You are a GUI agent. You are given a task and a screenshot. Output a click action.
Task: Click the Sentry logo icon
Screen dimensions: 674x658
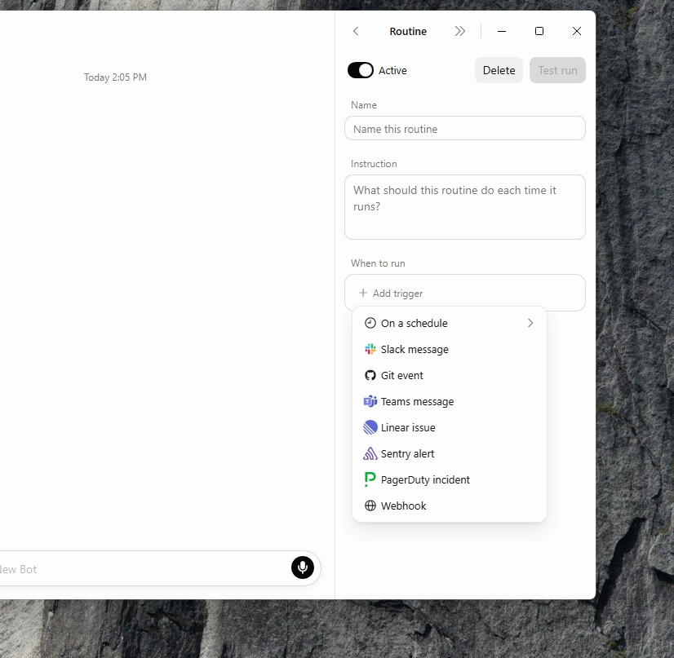tap(370, 453)
